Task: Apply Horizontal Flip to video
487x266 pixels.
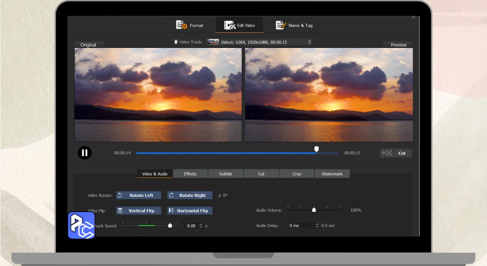Action: click(190, 211)
